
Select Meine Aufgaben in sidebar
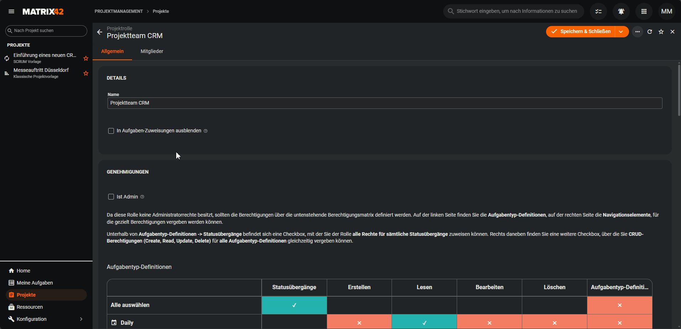(x=35, y=283)
